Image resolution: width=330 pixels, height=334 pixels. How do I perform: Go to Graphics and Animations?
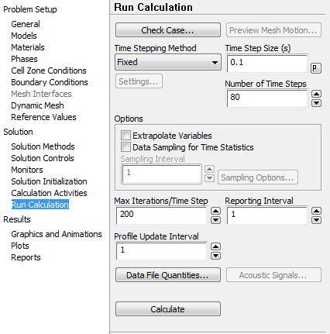click(57, 234)
